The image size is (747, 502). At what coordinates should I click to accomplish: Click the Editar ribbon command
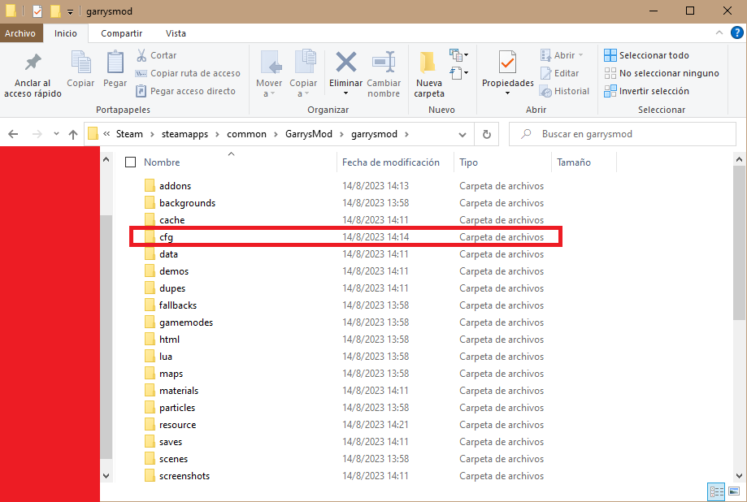(x=560, y=73)
